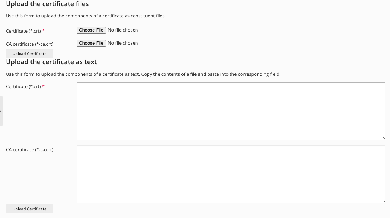390x218 pixels.
Task: Click the "Upload the certificate files" heading
Action: coord(47,4)
